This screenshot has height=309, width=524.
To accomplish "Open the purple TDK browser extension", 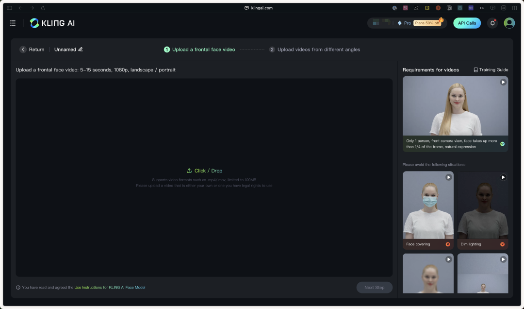I will pos(471,8).
